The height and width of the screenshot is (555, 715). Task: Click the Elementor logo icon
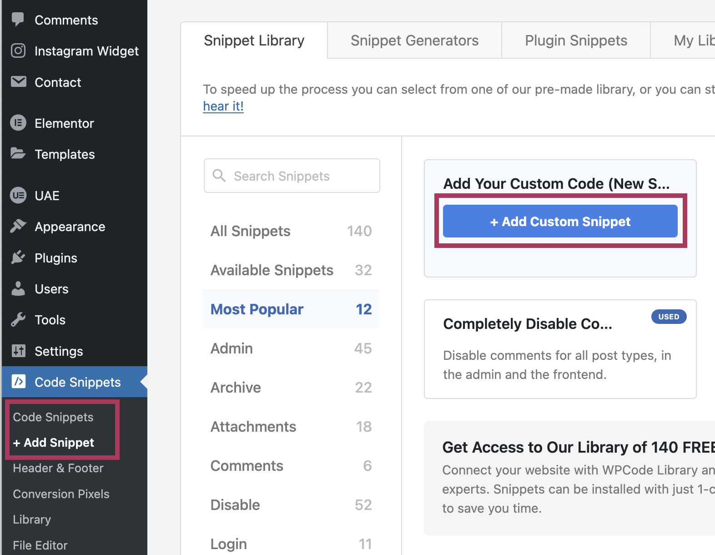click(18, 123)
